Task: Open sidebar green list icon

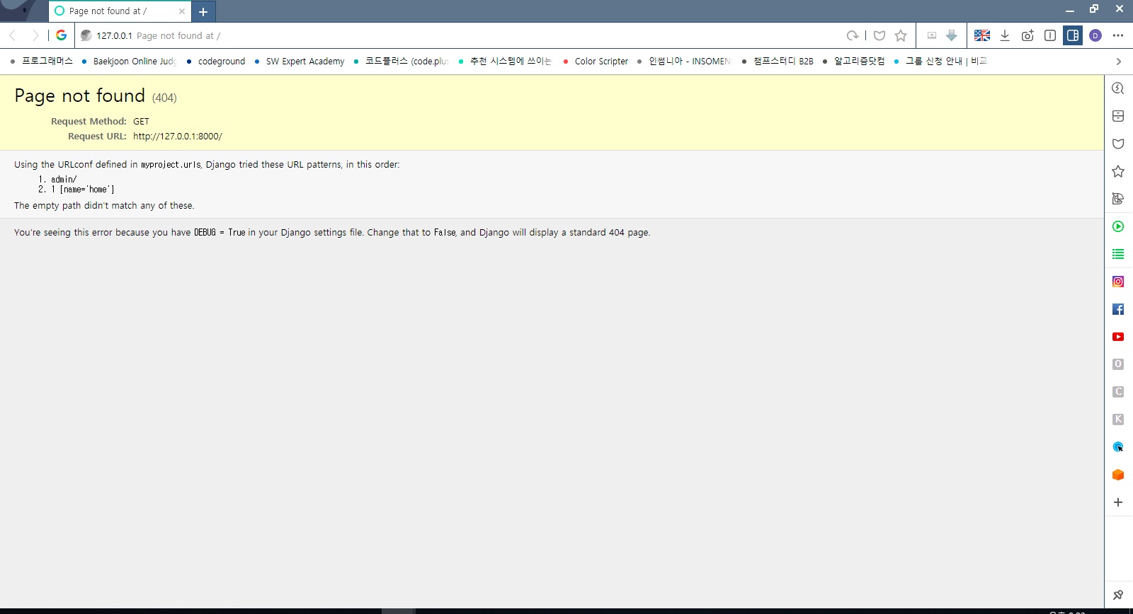Action: click(x=1118, y=254)
